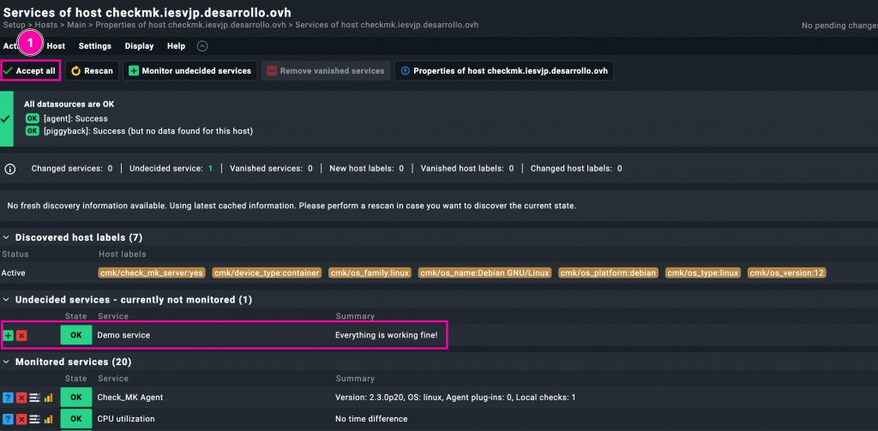Viewport: 878px width, 431px height.
Task: Click red X icon for Check_MK Agent
Action: (x=21, y=398)
